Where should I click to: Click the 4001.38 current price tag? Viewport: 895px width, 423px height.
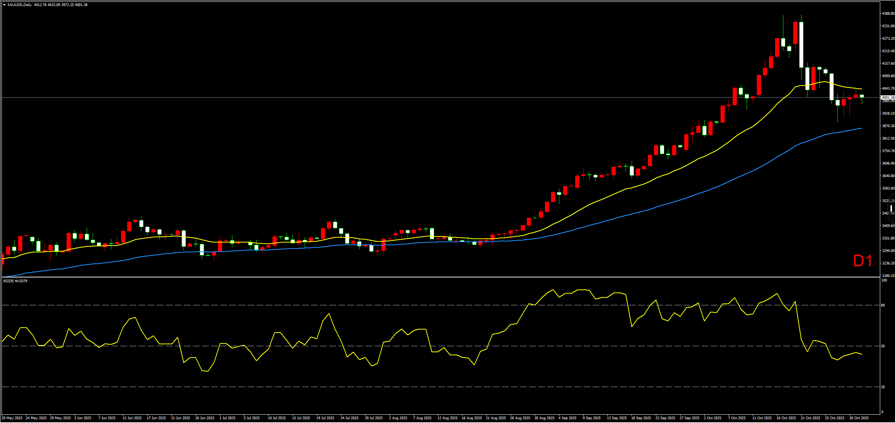coord(887,98)
